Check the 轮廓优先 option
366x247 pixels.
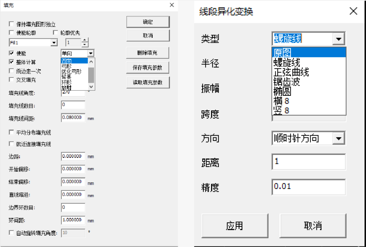pos(55,33)
